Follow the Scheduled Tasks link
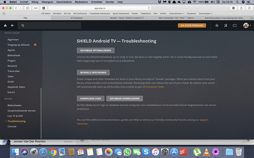The height and width of the screenshot is (158, 254). tap(155, 87)
